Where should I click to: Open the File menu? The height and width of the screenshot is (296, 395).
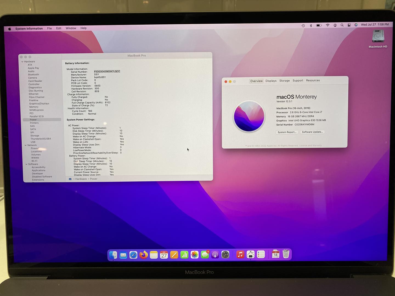[49, 28]
